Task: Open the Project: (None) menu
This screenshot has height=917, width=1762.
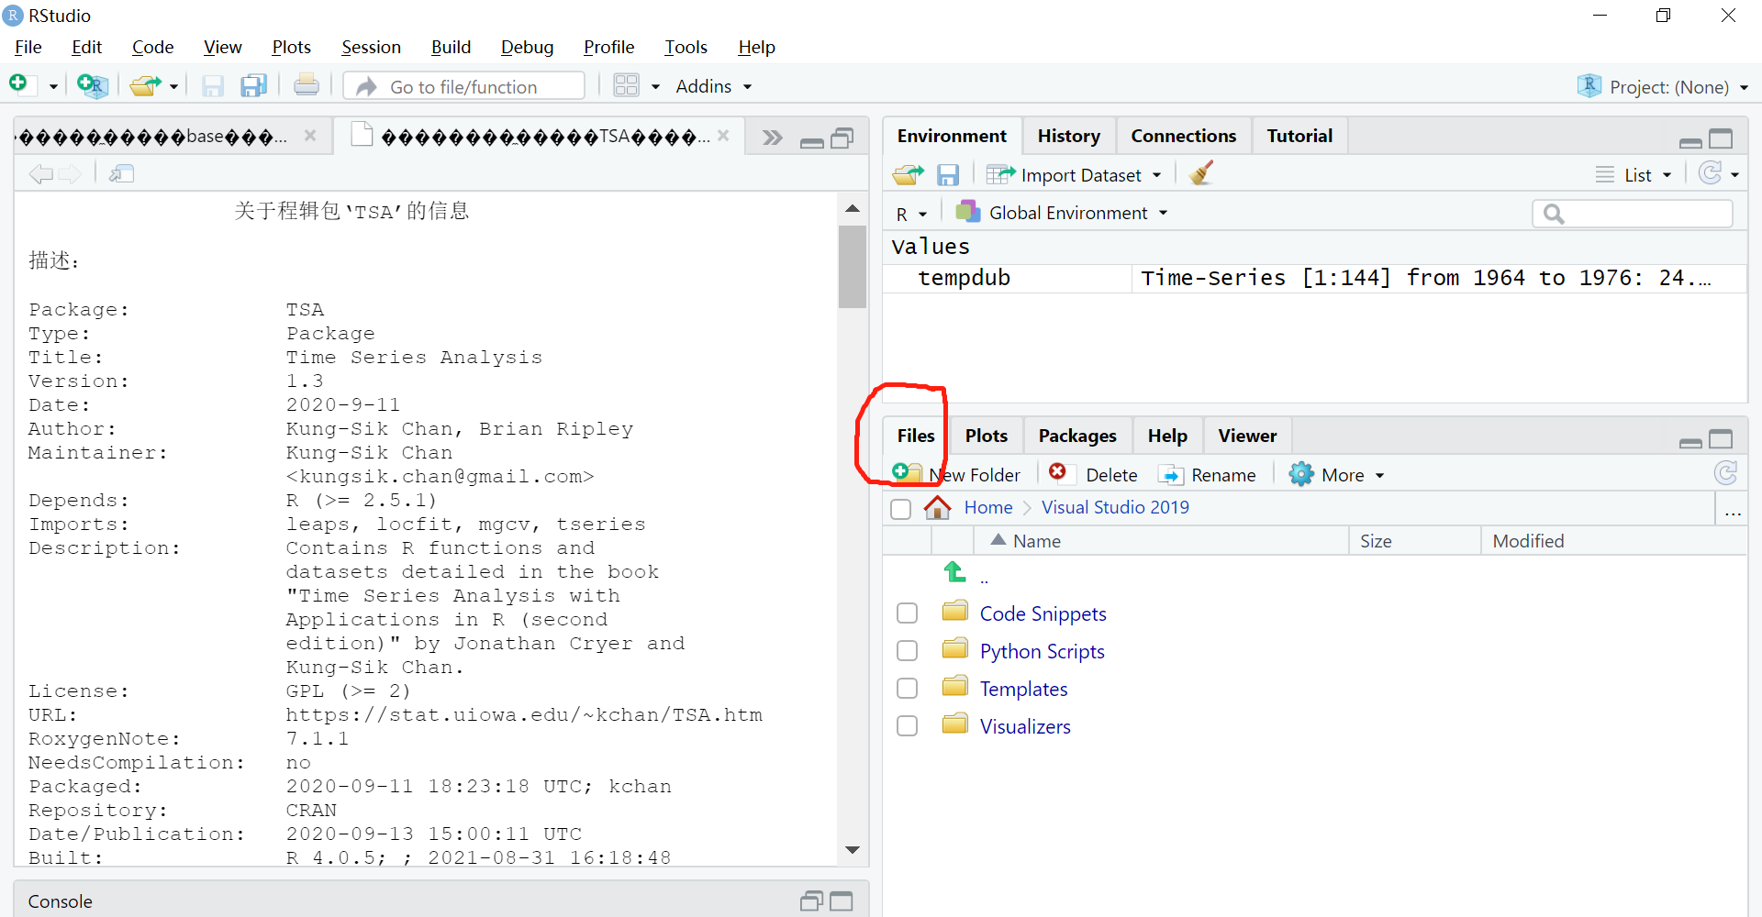Action: (x=1662, y=86)
